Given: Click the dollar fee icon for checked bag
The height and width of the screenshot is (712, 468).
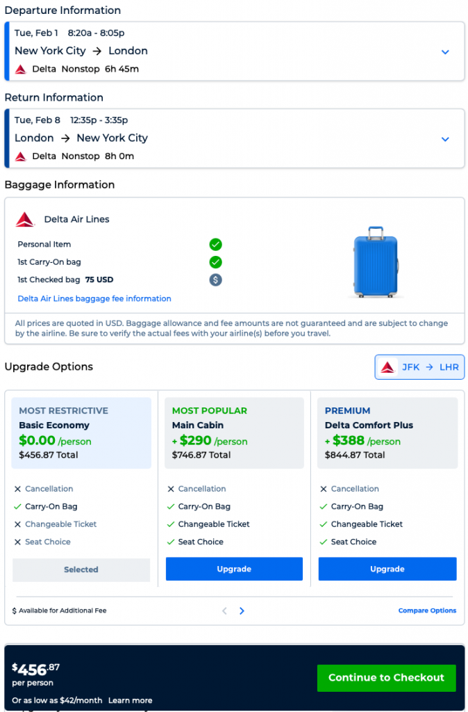Looking at the screenshot, I should [216, 280].
